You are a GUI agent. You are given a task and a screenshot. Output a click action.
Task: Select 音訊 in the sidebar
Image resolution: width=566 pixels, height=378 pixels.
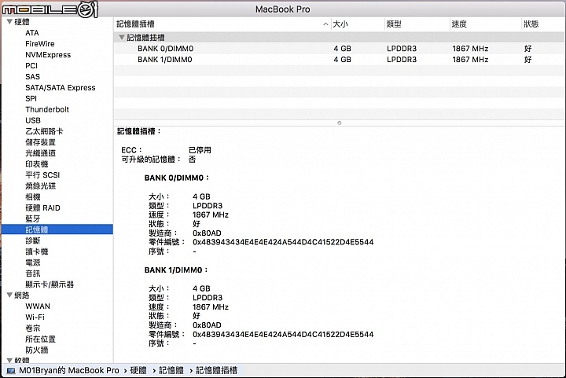click(x=33, y=273)
